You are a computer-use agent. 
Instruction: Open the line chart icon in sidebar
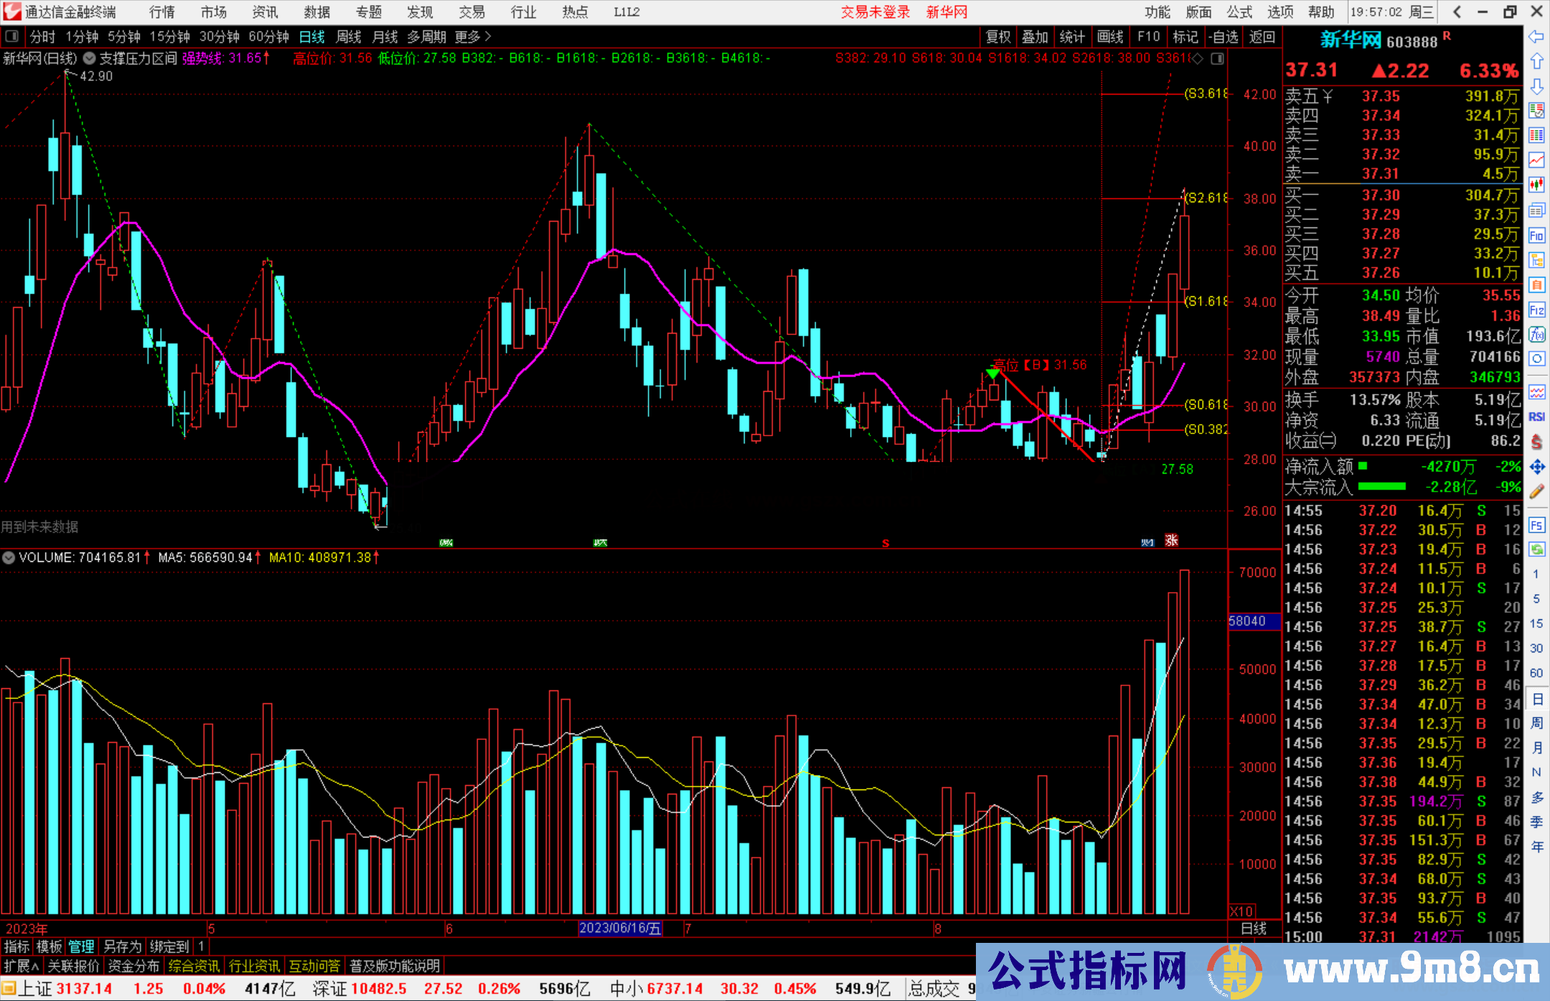pyautogui.click(x=1536, y=160)
